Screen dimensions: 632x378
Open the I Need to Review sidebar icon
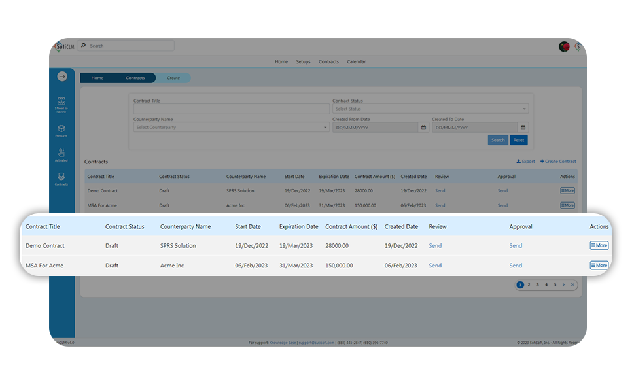(61, 104)
